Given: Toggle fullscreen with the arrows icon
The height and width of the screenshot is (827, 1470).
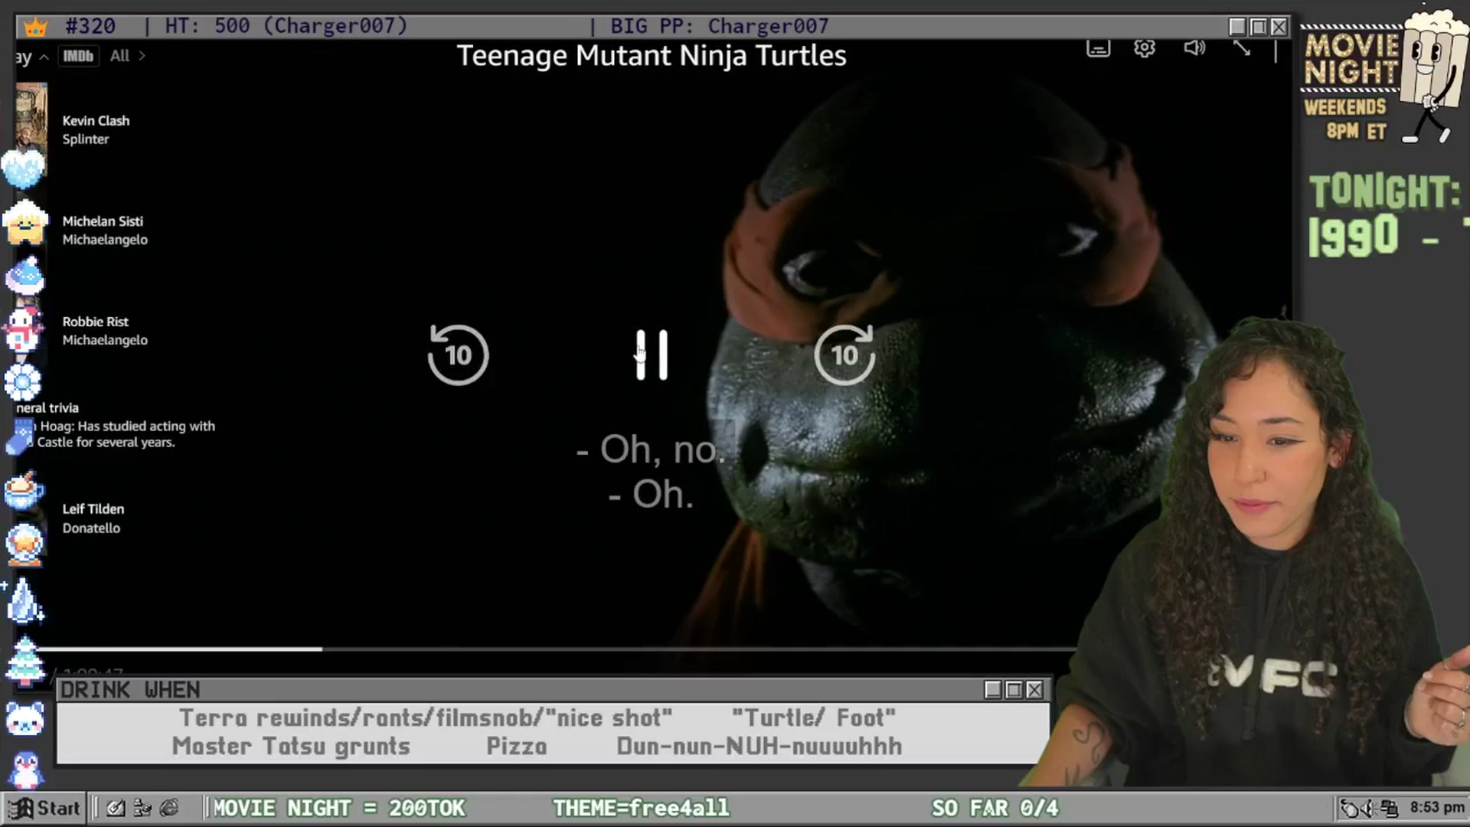Looking at the screenshot, I should click(x=1242, y=48).
